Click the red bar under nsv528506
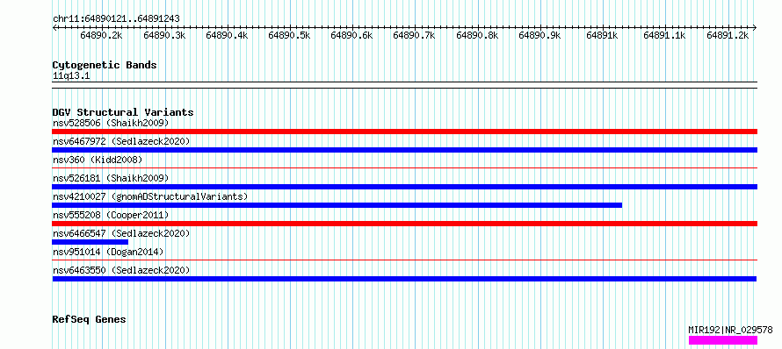Screen dimensions: 782x349 click(404, 132)
